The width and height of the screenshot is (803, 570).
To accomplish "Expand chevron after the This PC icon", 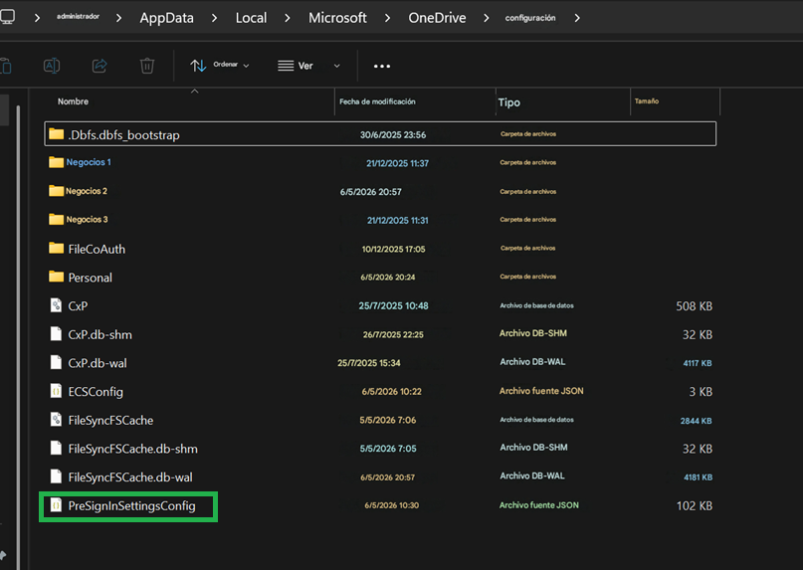I will click(37, 18).
